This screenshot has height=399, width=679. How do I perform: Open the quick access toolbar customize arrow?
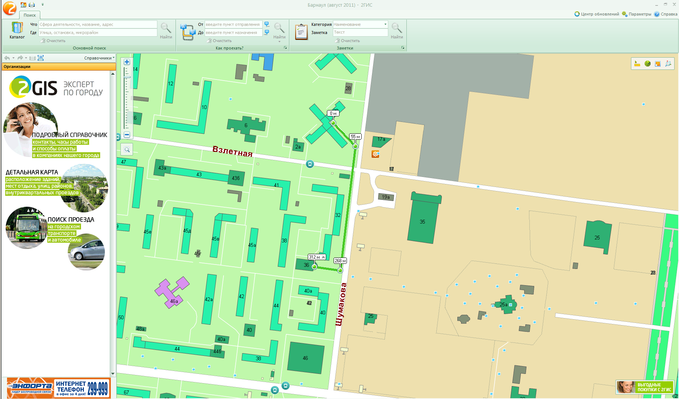42,5
